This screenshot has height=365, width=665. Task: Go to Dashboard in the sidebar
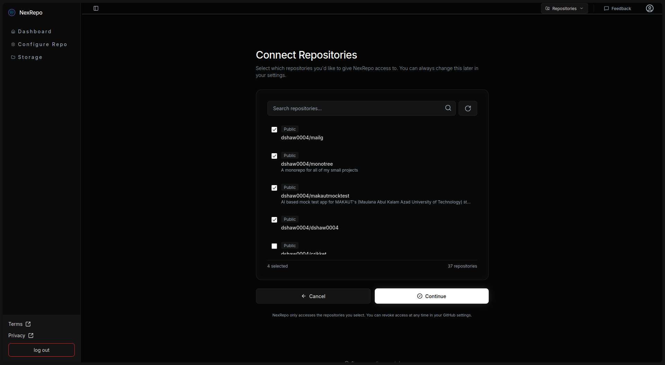(32, 32)
